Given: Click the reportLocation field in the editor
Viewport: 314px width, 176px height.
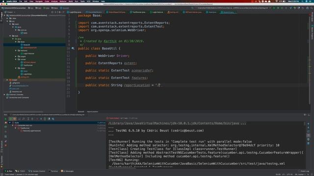Looking at the screenshot, I should [137, 85].
